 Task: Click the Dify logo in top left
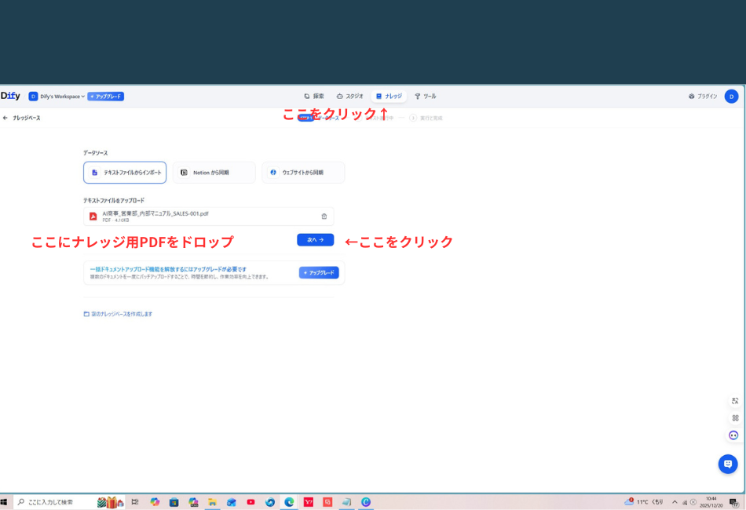click(x=11, y=96)
